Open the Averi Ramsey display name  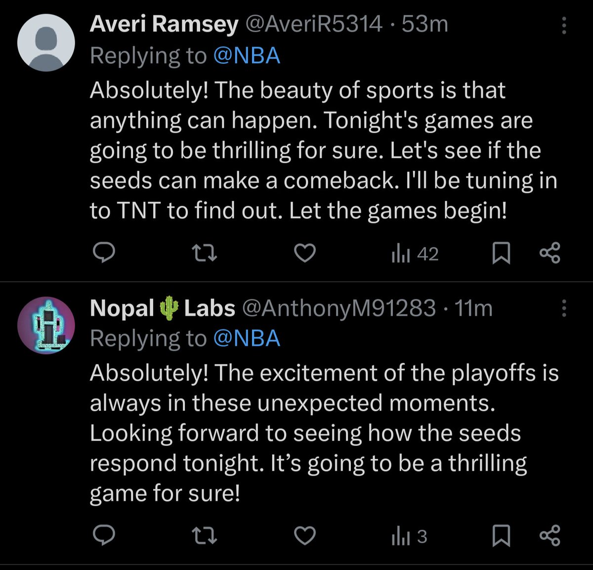pyautogui.click(x=164, y=25)
